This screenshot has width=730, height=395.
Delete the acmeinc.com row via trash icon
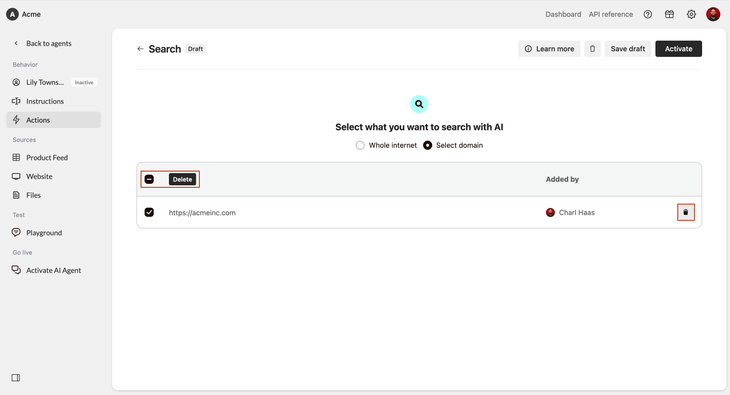coord(686,212)
